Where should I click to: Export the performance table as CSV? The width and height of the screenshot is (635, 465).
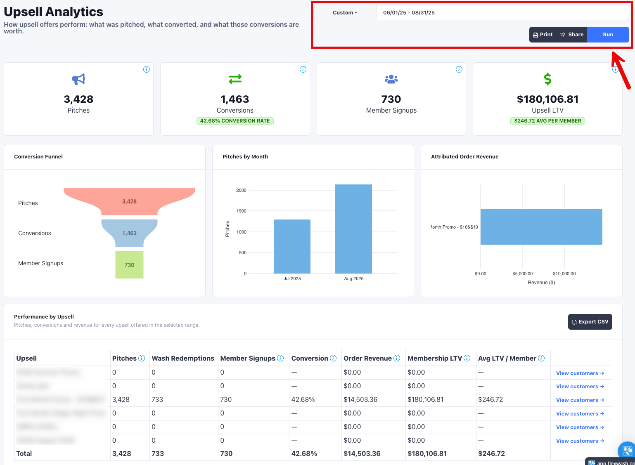[x=590, y=322]
